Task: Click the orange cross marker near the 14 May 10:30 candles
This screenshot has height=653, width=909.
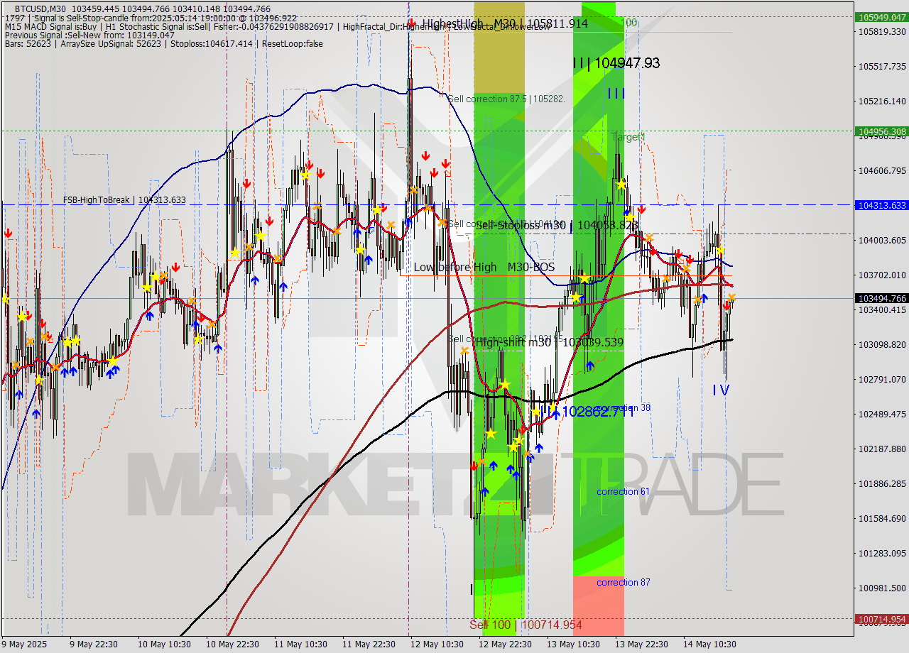Action: [x=731, y=297]
